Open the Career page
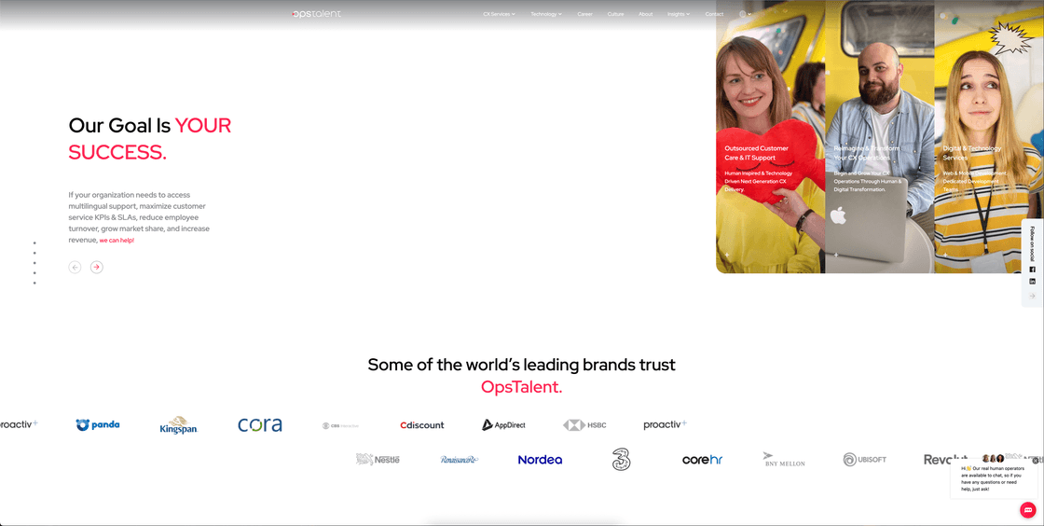Screen dimensions: 1044x526 tap(584, 14)
